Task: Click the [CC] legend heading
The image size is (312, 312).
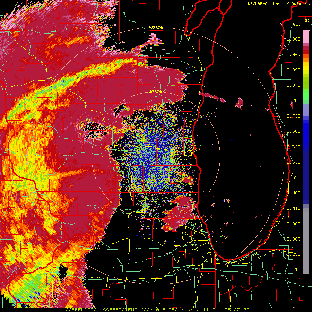Action: click(x=296, y=24)
